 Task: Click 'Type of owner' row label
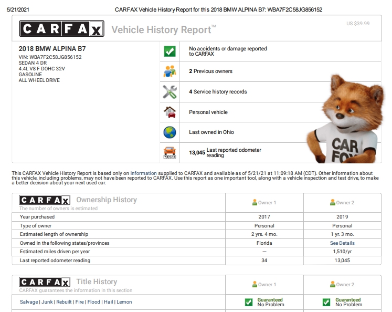point(36,226)
